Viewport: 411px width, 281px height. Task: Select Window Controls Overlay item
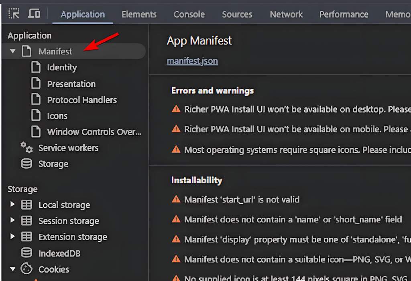pos(94,132)
